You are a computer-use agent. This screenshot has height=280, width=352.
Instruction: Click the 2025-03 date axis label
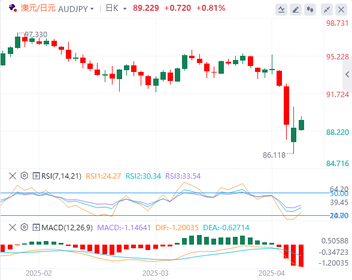[x=156, y=273]
